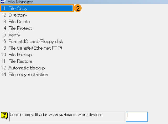This screenshot has height=124, width=168.
Task: Choose the File Restore option
Action: [20, 61]
